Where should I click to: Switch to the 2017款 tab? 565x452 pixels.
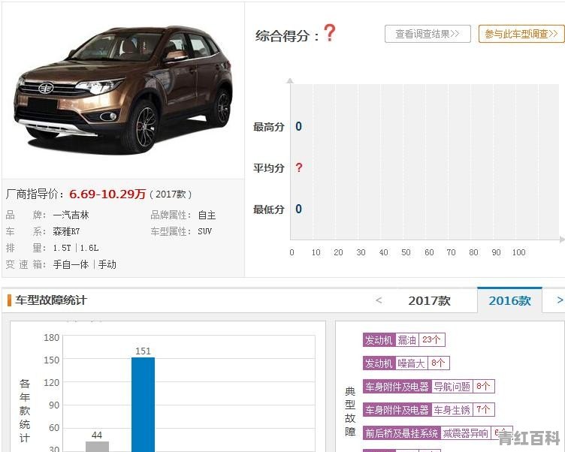click(429, 300)
